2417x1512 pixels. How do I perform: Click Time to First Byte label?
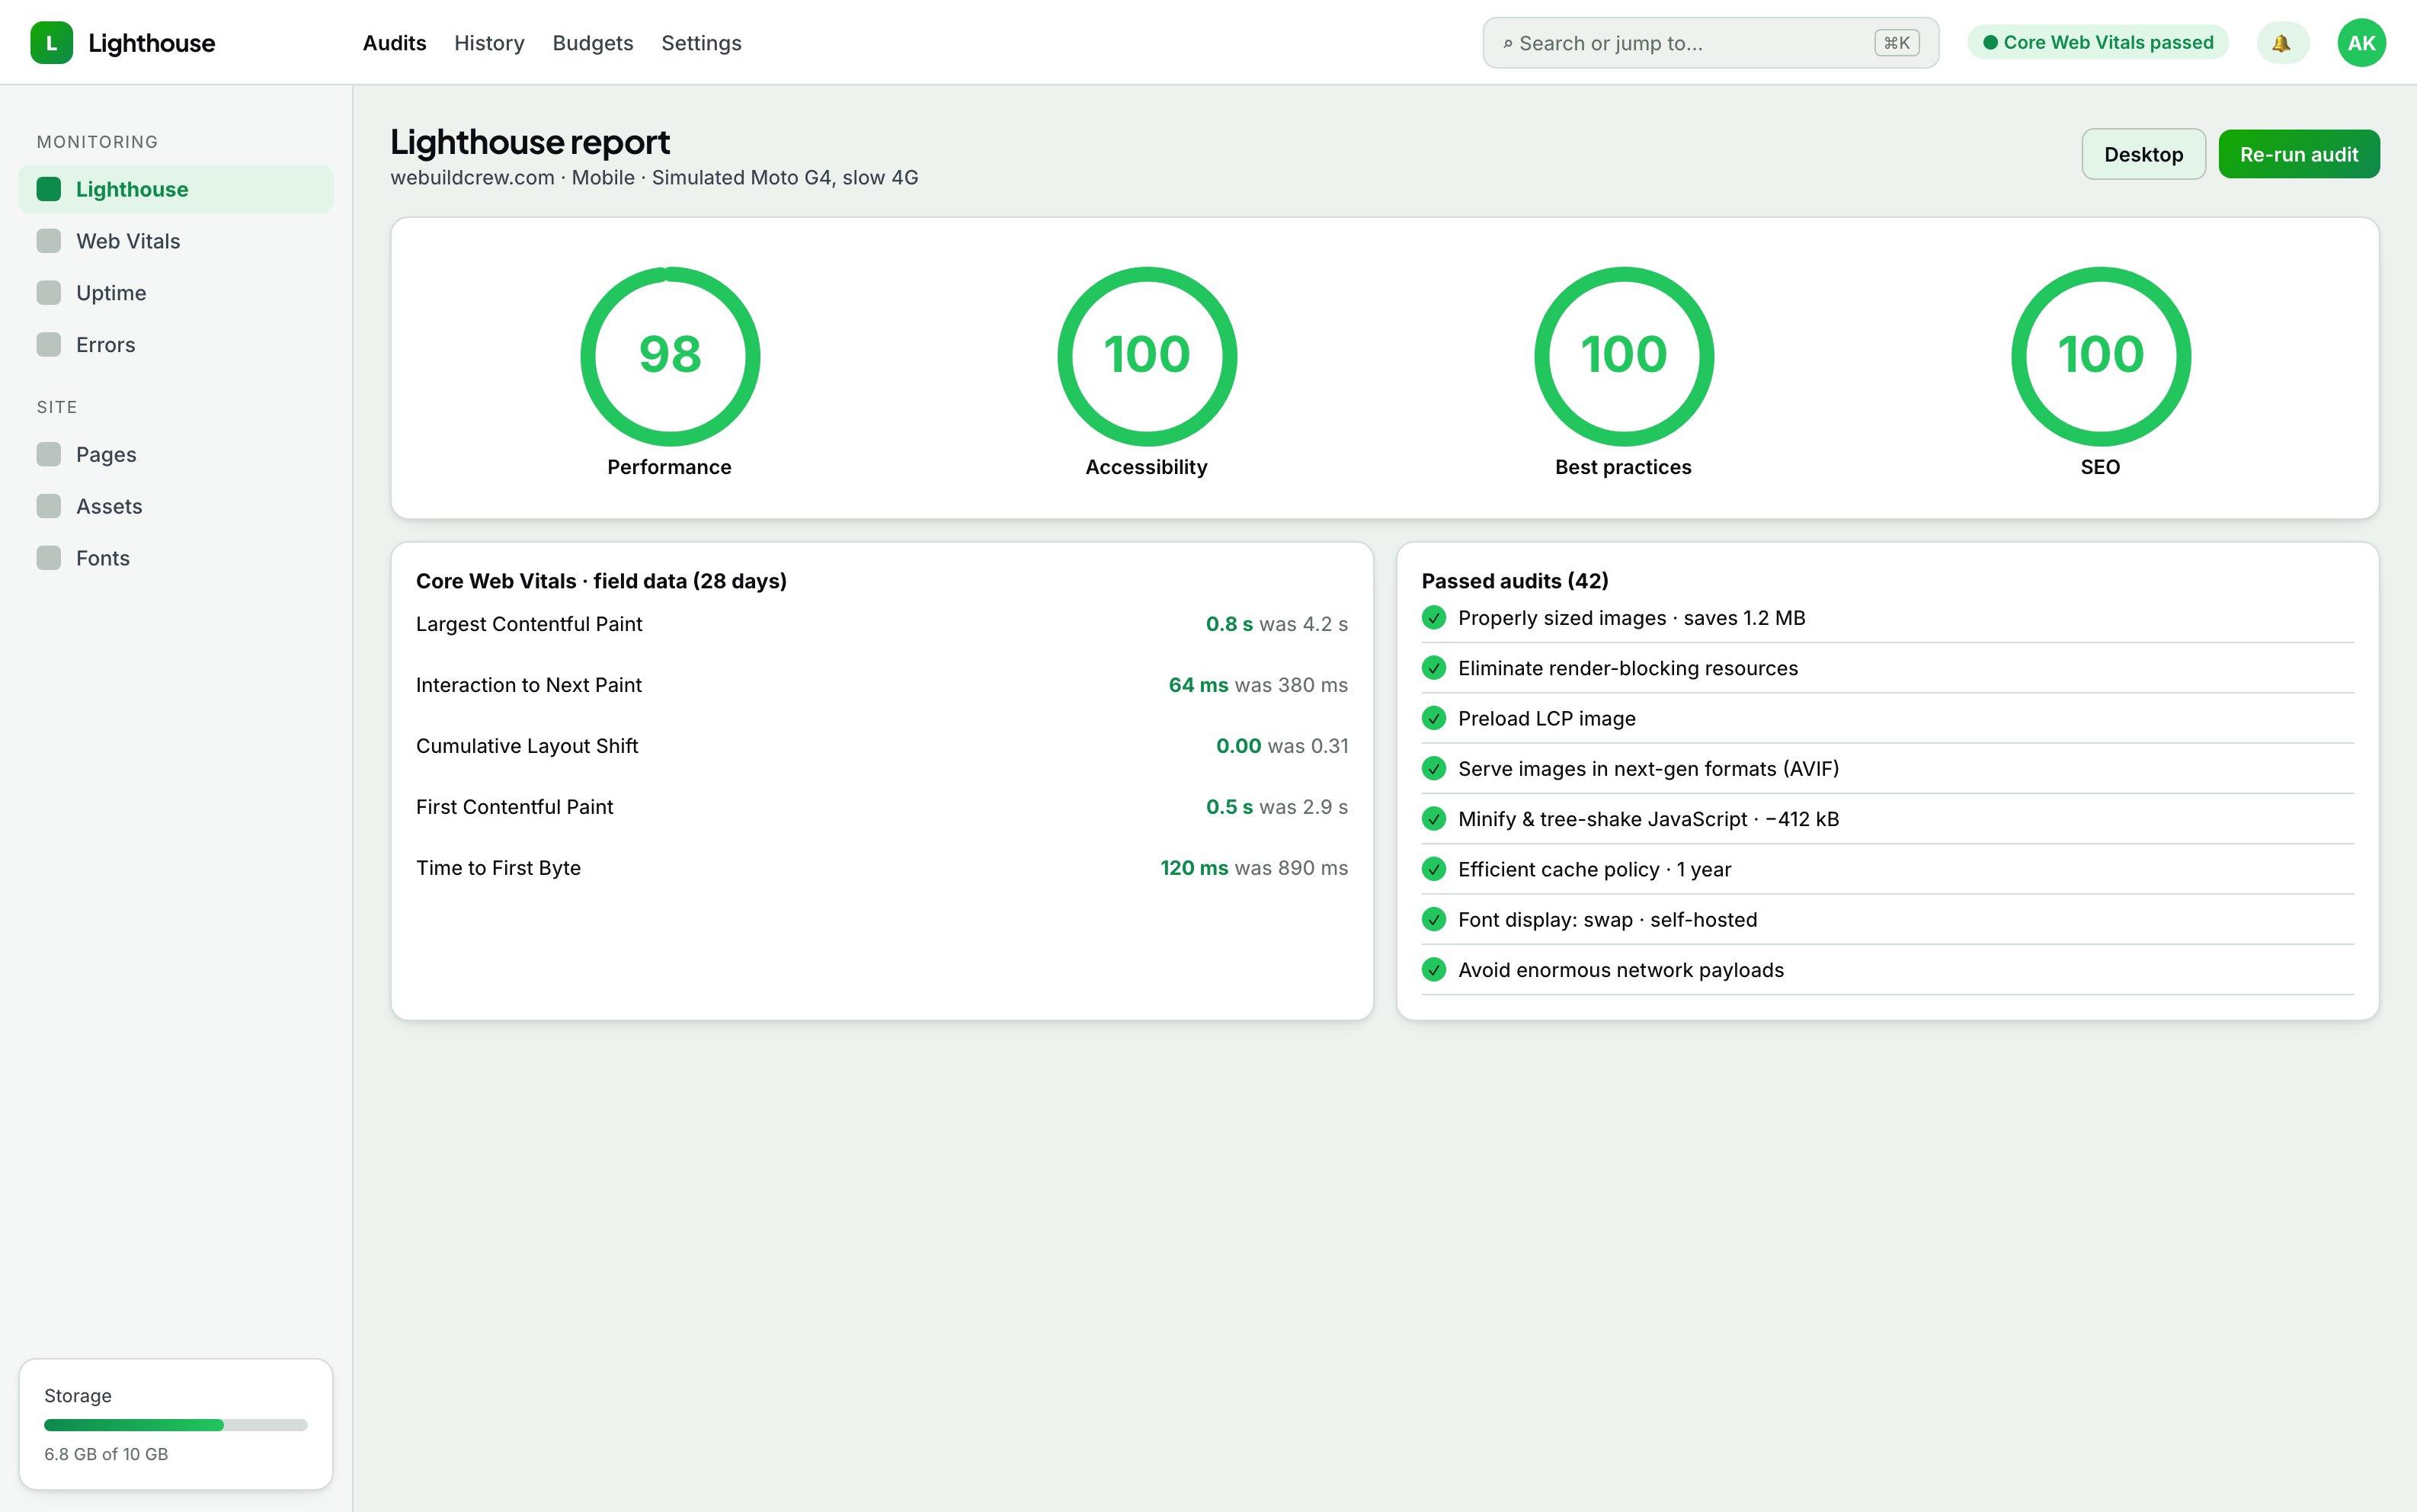pyautogui.click(x=498, y=868)
